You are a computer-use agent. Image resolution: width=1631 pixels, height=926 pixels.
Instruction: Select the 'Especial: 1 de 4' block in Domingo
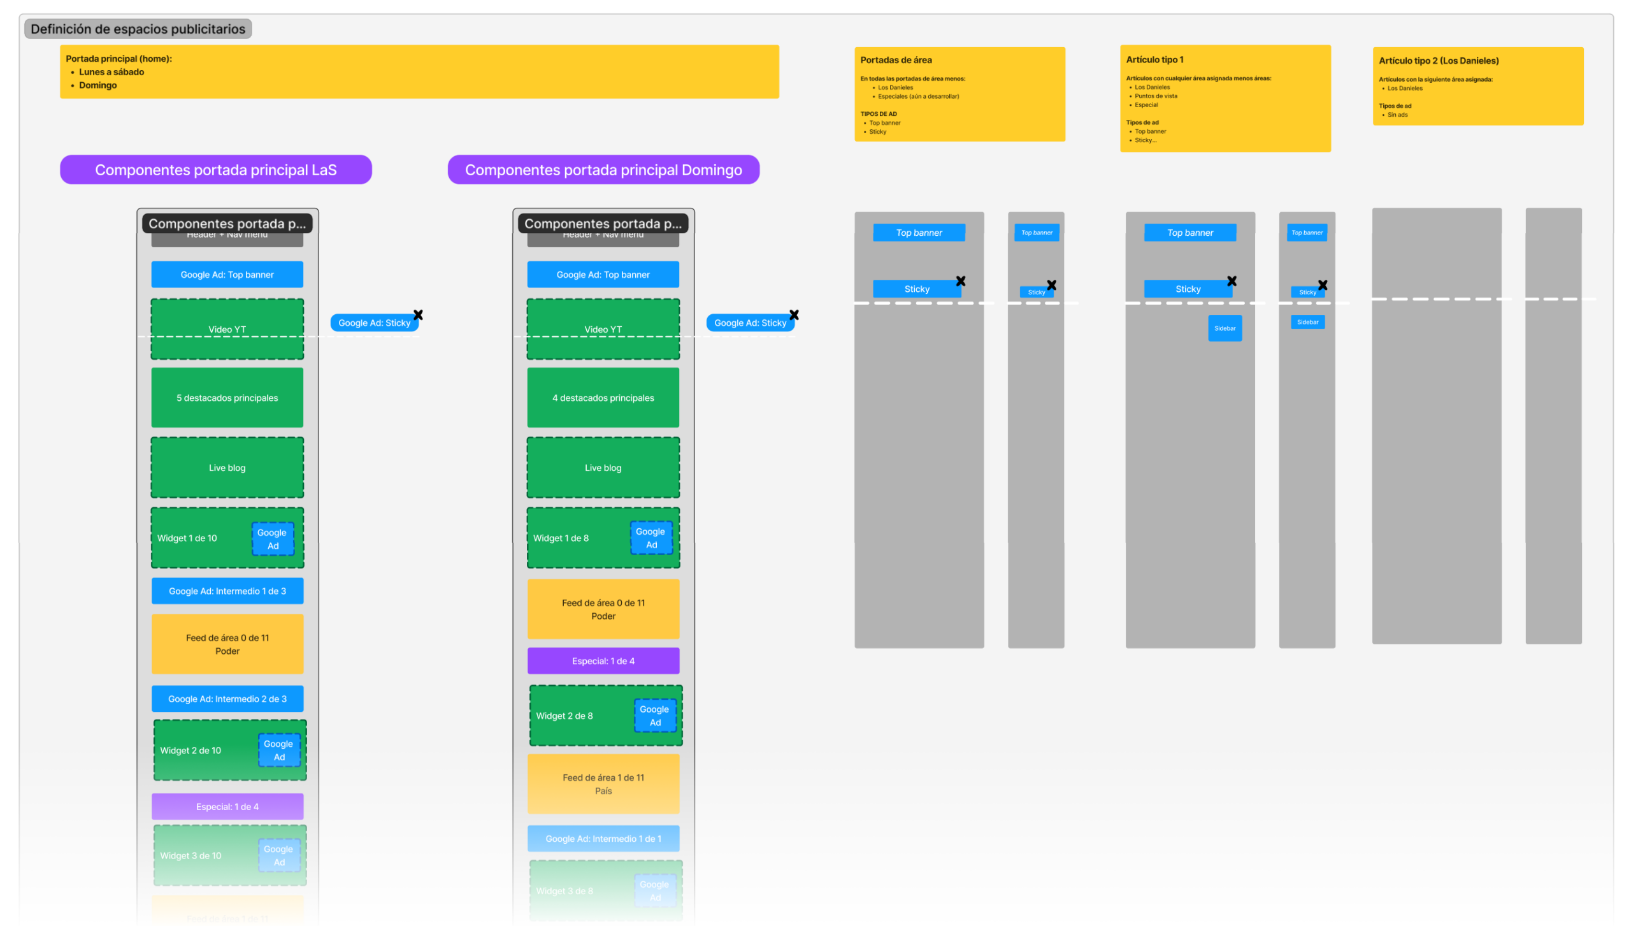click(x=603, y=661)
